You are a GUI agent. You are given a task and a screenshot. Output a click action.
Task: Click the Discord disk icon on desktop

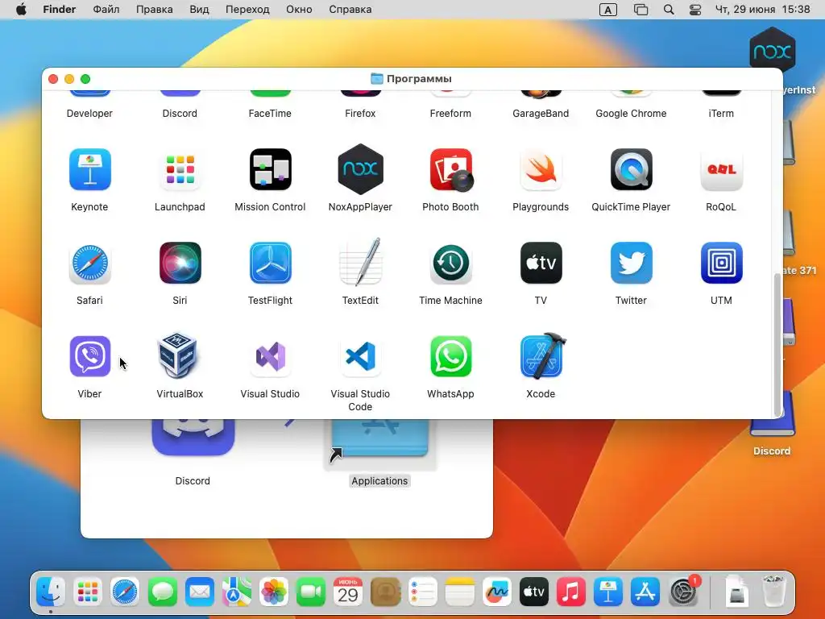tap(773, 416)
